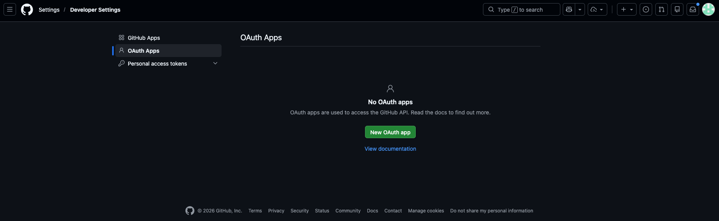Open the create new plus menu
The height and width of the screenshot is (221, 719).
[x=627, y=9]
